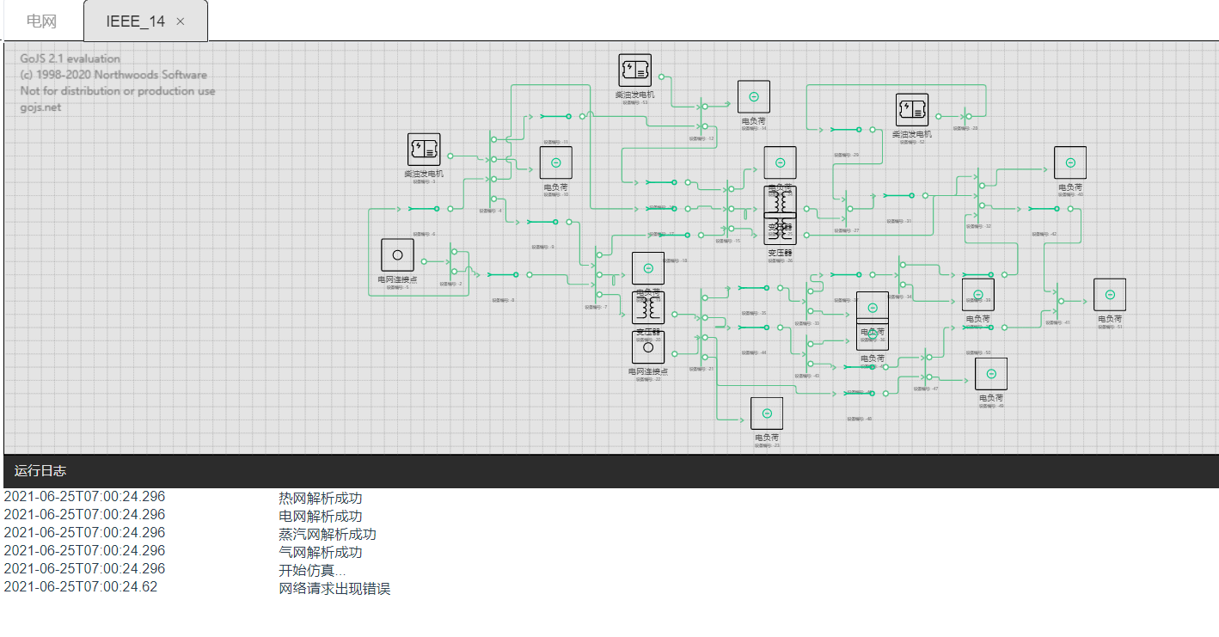Click the busbar labeled -41
This screenshot has width=1219, height=637.
click(x=1057, y=301)
